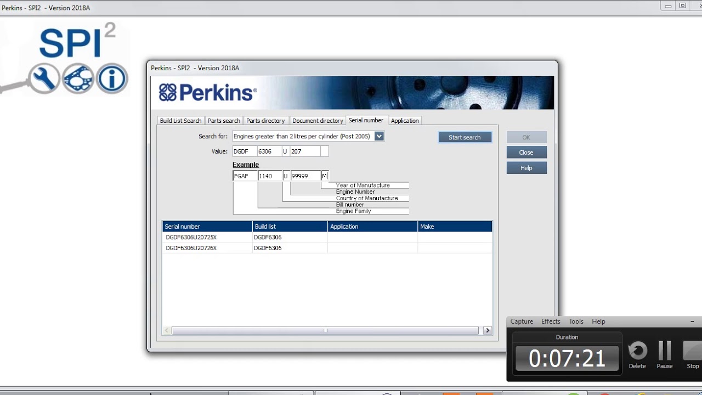This screenshot has width=702, height=395.
Task: Restore the main SPI2 window
Action: (683, 6)
